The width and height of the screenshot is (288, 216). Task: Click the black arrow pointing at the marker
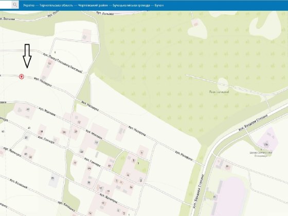tap(27, 56)
